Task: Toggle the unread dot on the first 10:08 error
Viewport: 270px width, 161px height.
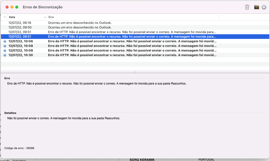Action: 5,46
